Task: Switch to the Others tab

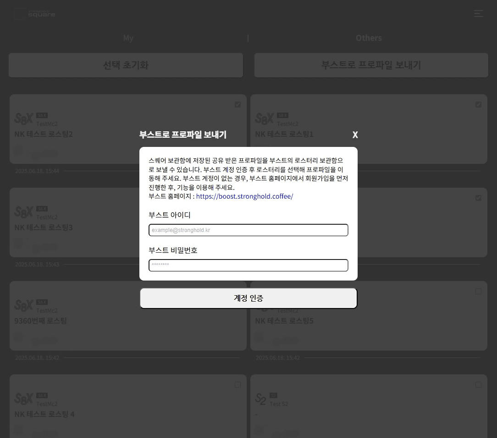Action: (369, 38)
